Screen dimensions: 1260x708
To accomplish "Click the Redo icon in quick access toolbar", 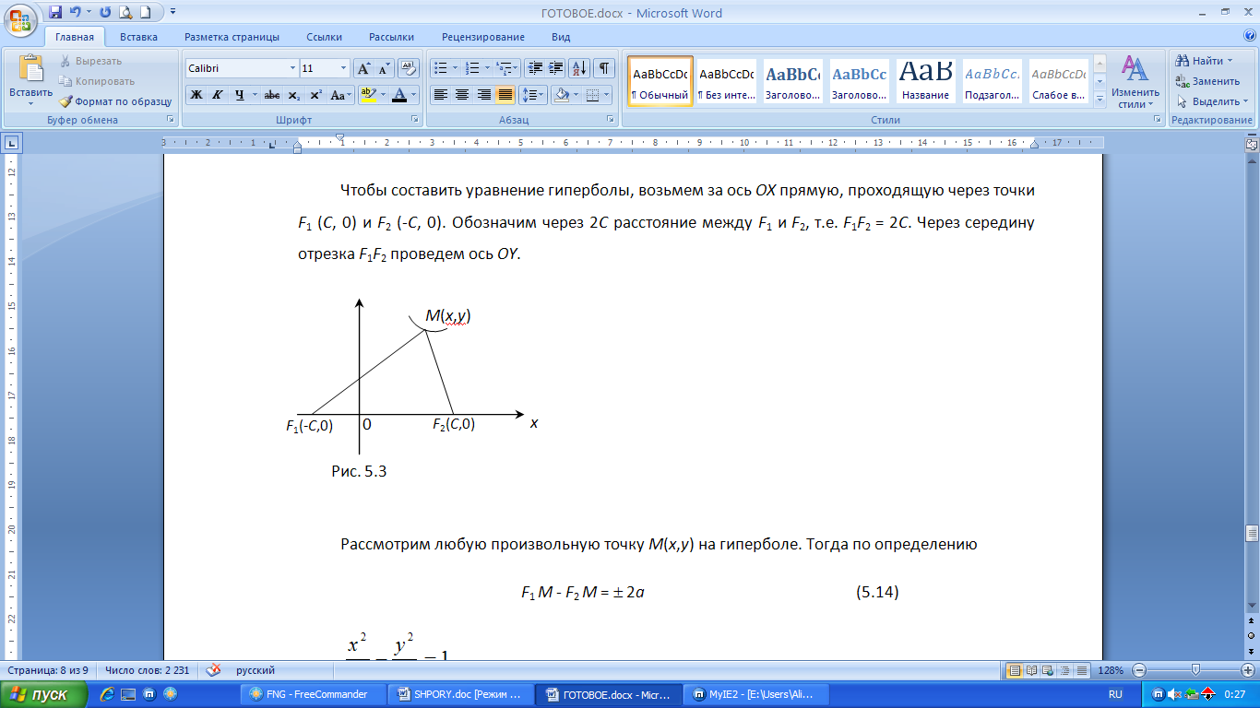I will tap(104, 13).
